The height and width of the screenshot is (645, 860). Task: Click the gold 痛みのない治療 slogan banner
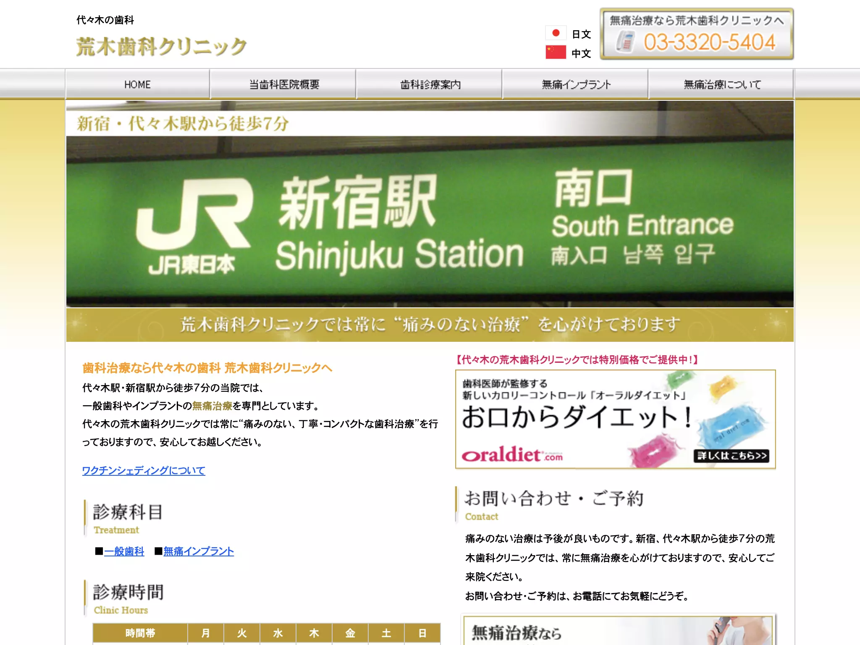430,325
